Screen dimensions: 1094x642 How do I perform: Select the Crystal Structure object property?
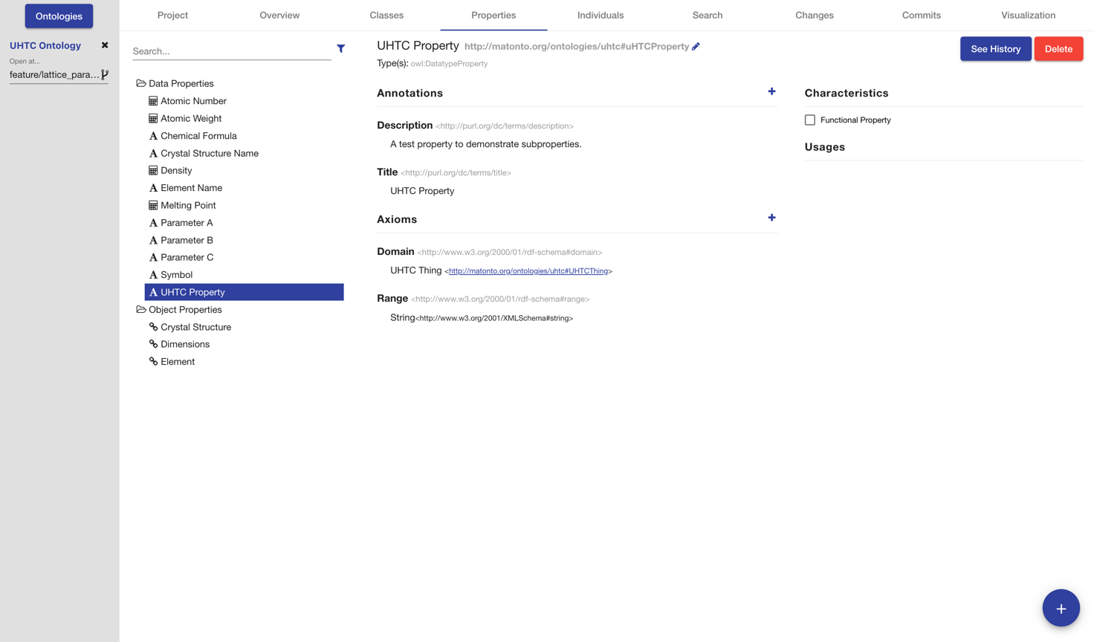coord(195,327)
